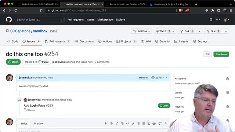The width and height of the screenshot is (235, 132).
Task: Insert heading with the H icon
Action: 106,123
